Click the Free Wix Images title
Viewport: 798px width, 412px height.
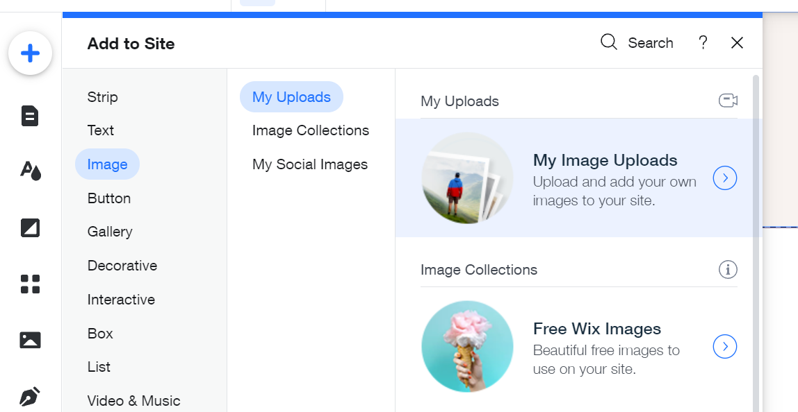tap(597, 329)
